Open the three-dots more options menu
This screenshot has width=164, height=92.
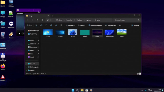click(120, 25)
